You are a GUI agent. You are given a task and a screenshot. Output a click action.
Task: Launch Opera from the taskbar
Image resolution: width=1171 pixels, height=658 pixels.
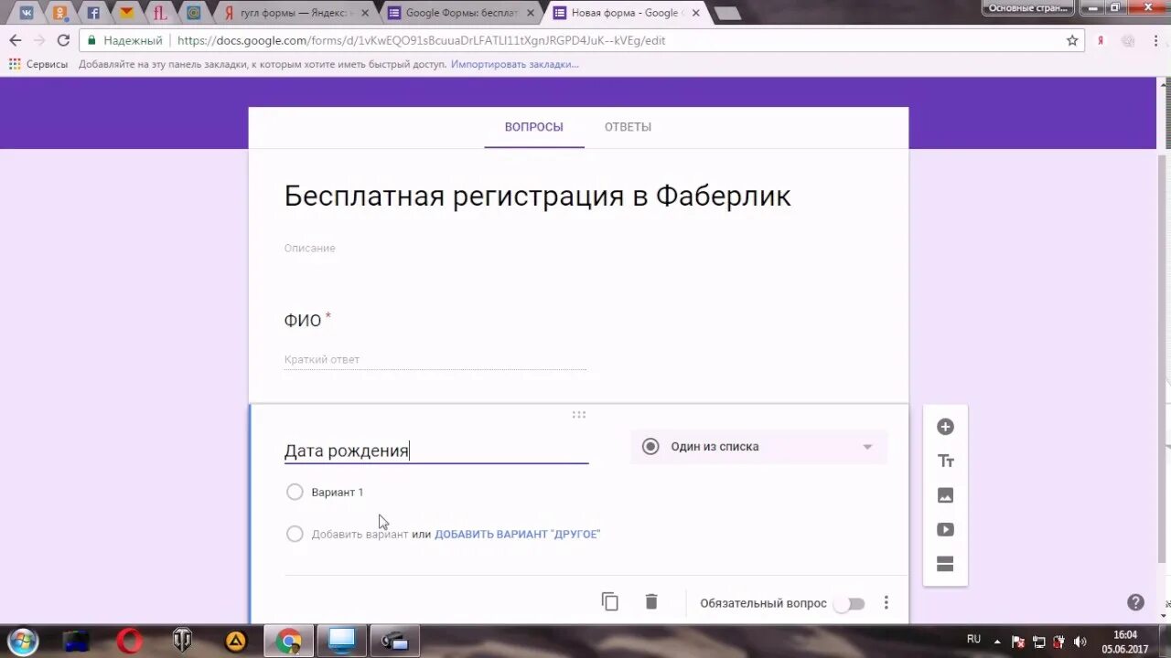(130, 641)
